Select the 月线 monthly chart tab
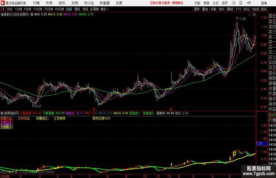The width and height of the screenshot is (276, 178). coord(85,9)
